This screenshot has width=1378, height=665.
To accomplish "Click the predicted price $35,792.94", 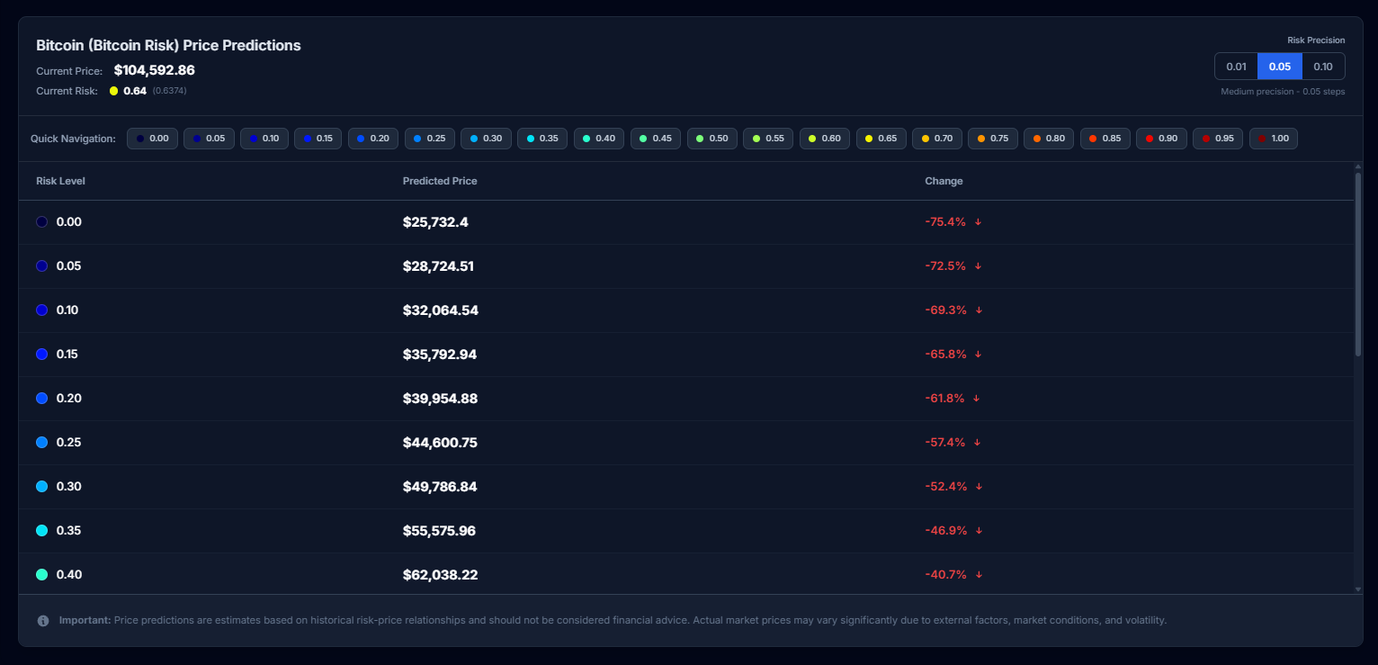I will point(440,355).
